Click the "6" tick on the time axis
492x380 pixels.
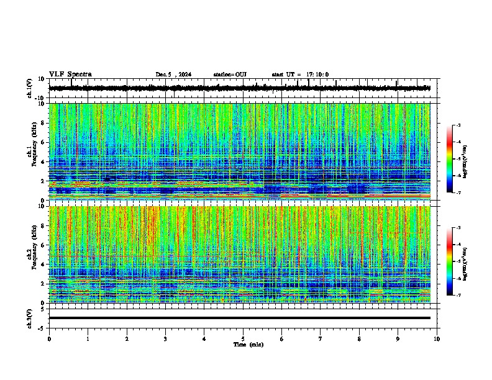[282, 339]
